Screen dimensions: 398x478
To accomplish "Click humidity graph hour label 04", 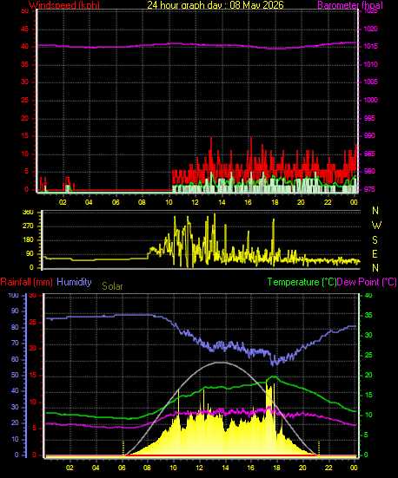I will pos(96,468).
